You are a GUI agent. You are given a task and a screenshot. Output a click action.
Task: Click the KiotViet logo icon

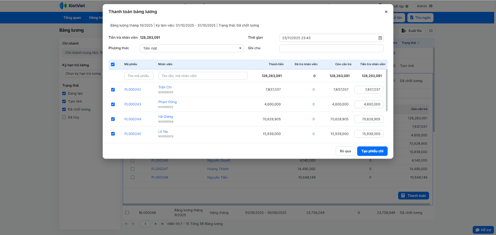click(63, 6)
